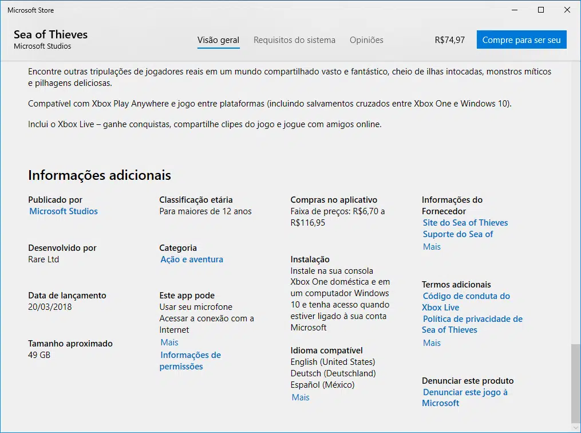Open the Ação e aventura category link
The width and height of the screenshot is (581, 433).
tap(192, 259)
